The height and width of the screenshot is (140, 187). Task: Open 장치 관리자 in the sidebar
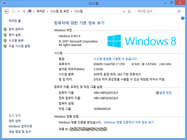[16, 29]
